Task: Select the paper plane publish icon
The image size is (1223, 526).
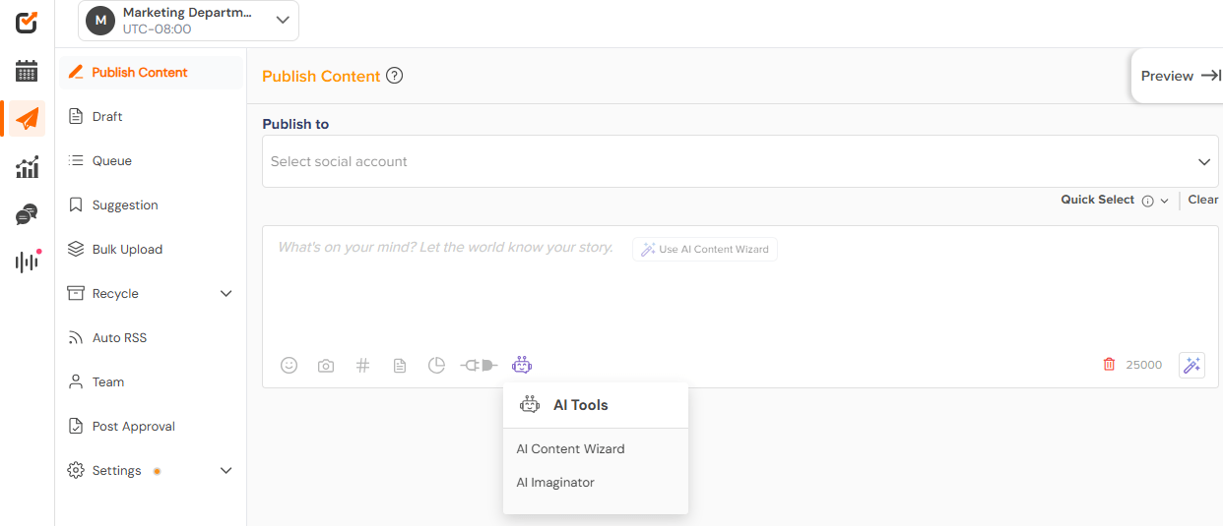Action: coord(28,119)
